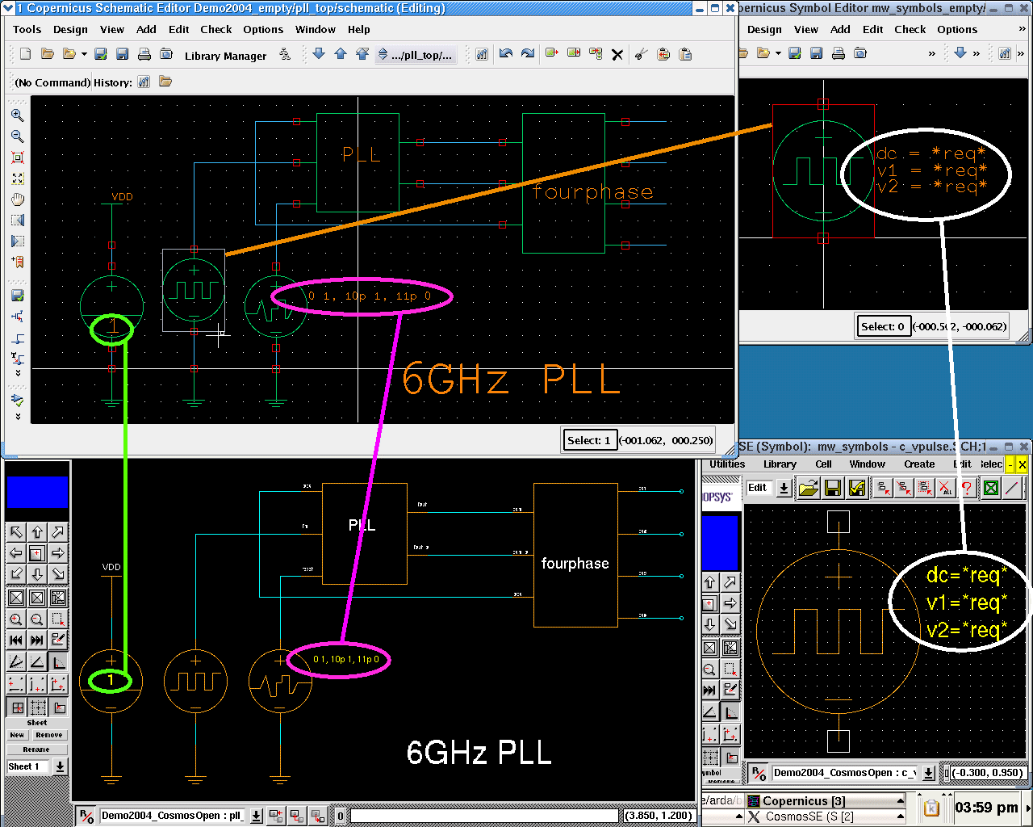Click the green crossed box icon in Symbol toolbar
This screenshot has width=1033, height=827.
(991, 487)
